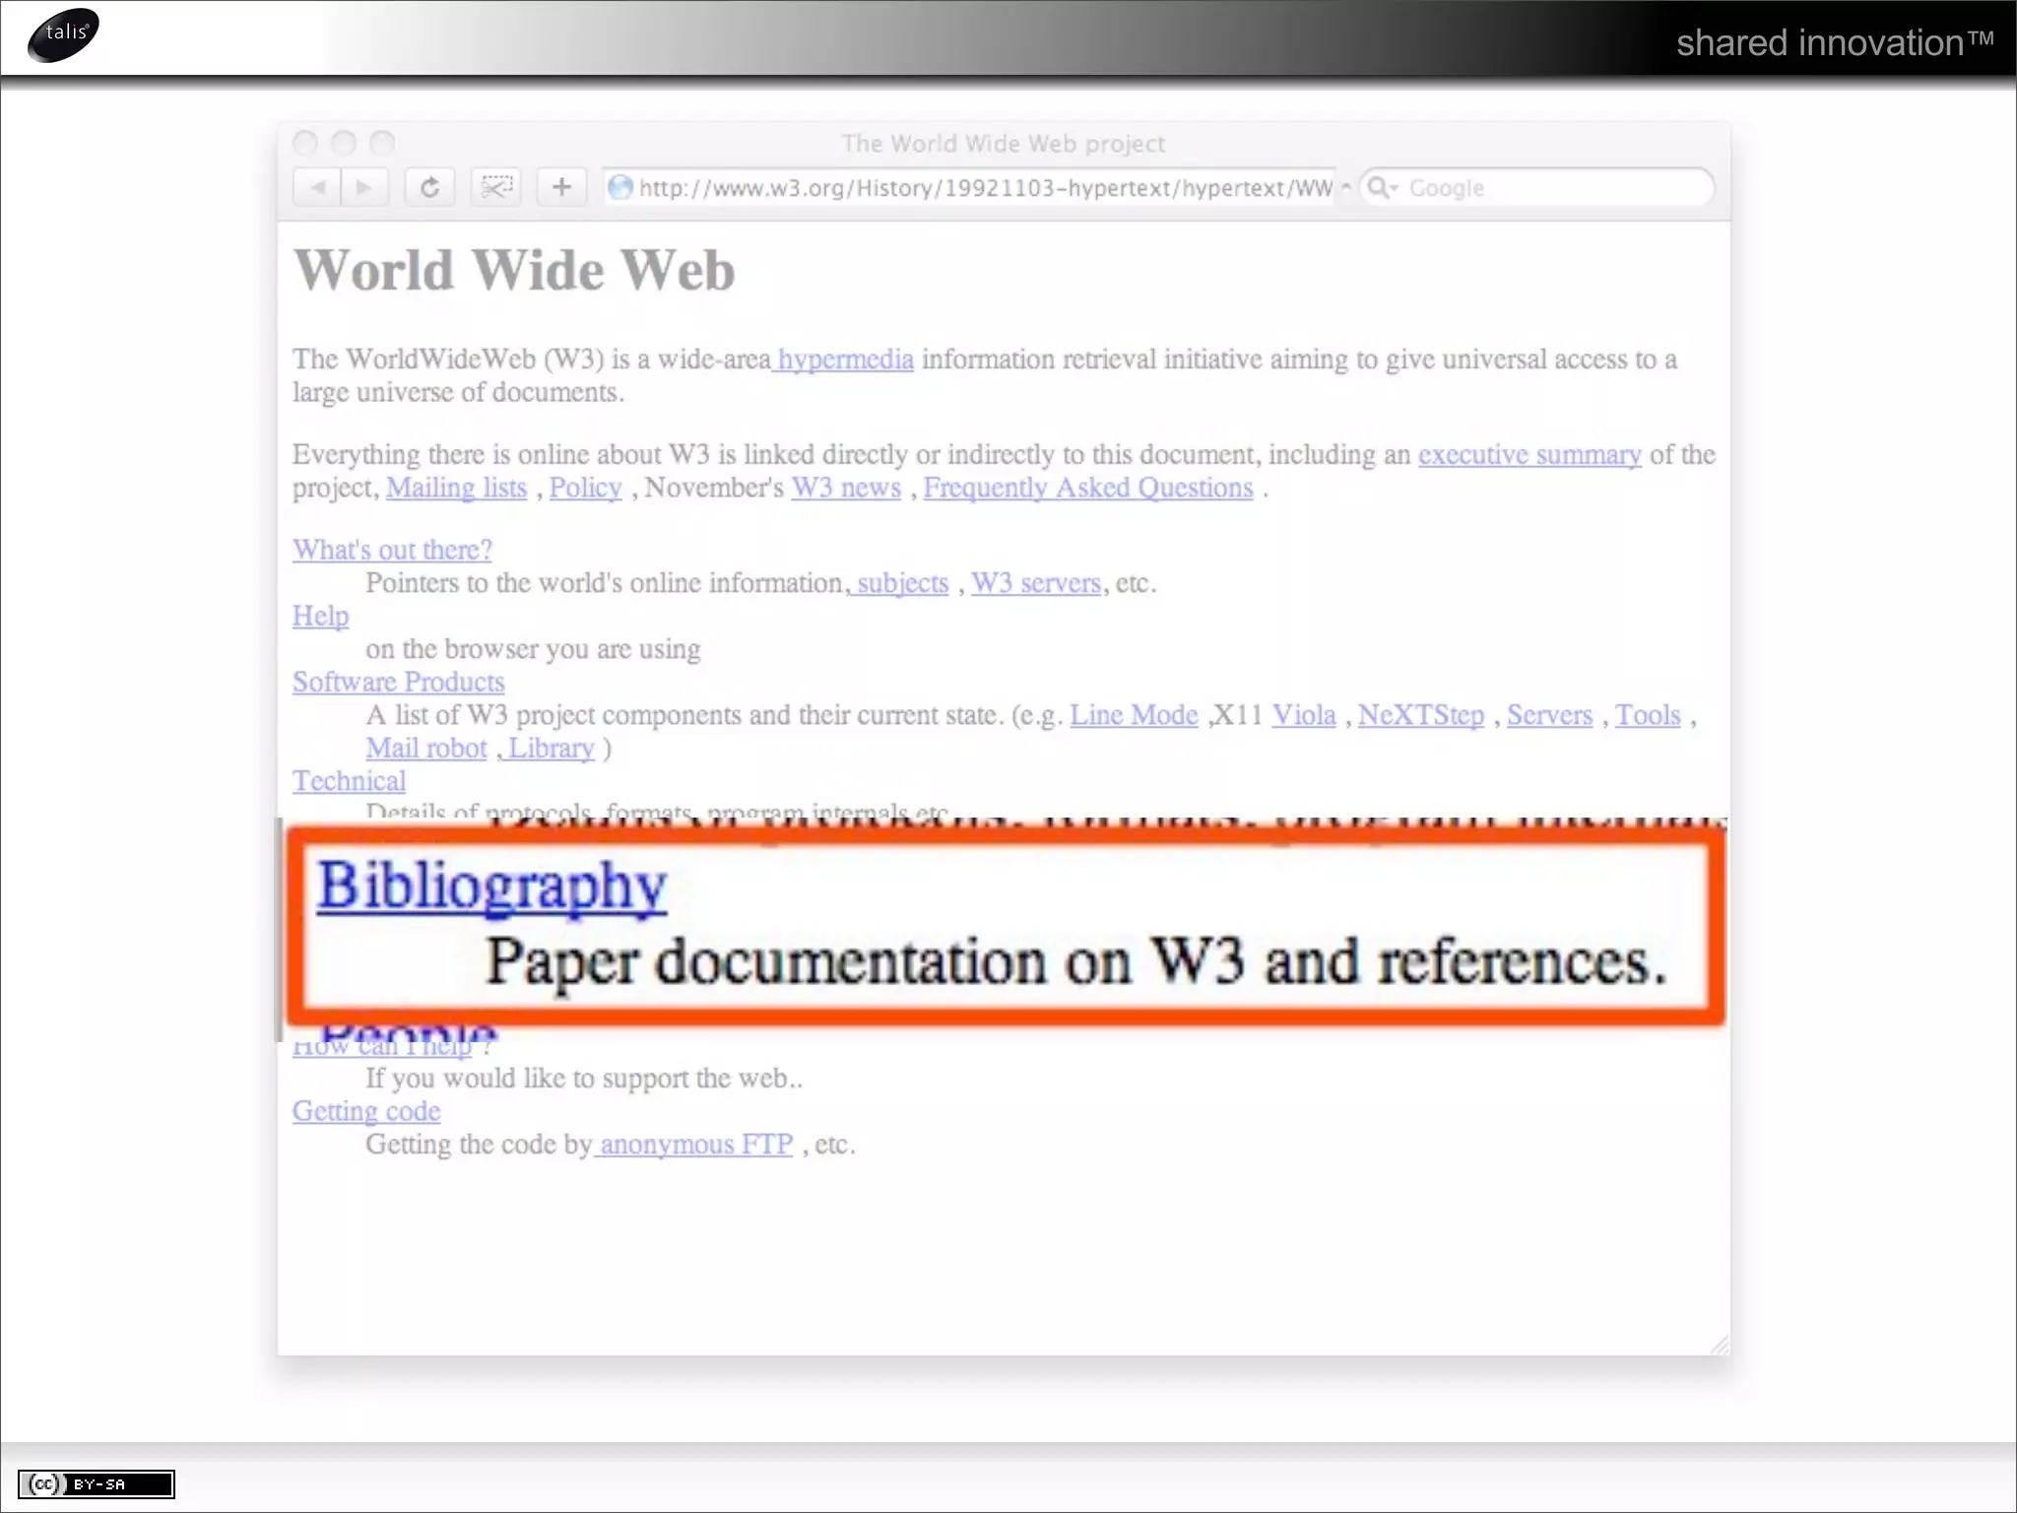This screenshot has width=2017, height=1513.
Task: Open the executive summary link
Action: click(1529, 455)
